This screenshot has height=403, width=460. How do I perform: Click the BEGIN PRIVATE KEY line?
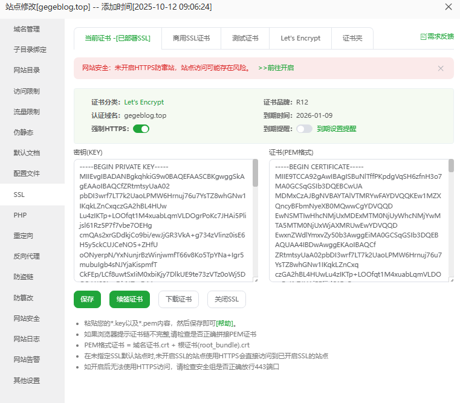coord(124,167)
